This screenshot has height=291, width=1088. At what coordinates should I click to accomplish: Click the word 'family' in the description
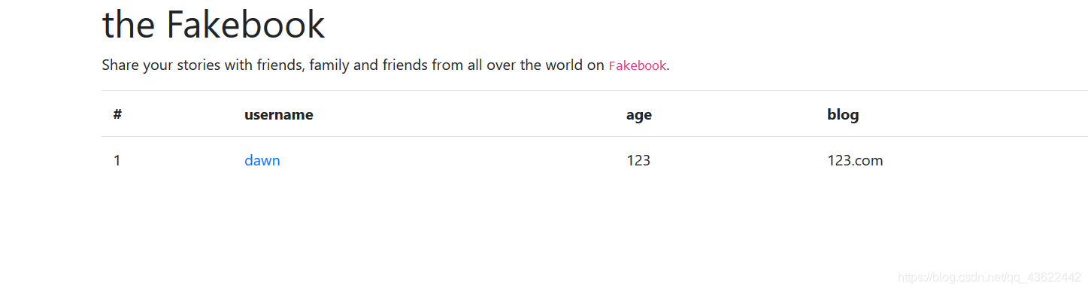point(329,65)
